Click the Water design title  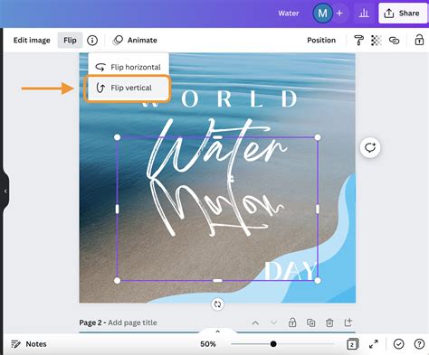[289, 14]
